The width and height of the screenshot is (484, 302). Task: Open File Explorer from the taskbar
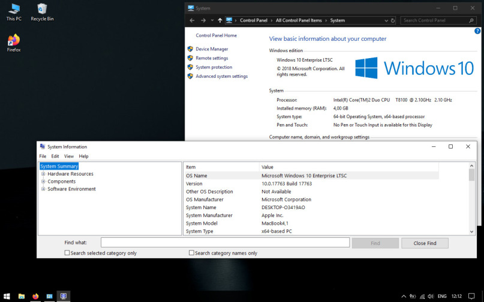[22, 296]
